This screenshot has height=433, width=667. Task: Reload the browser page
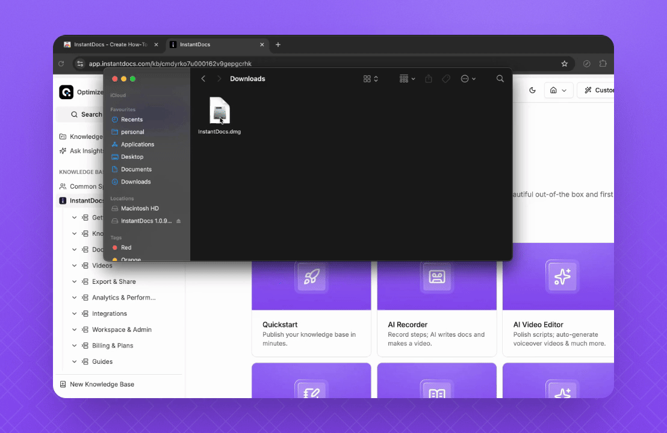(61, 64)
